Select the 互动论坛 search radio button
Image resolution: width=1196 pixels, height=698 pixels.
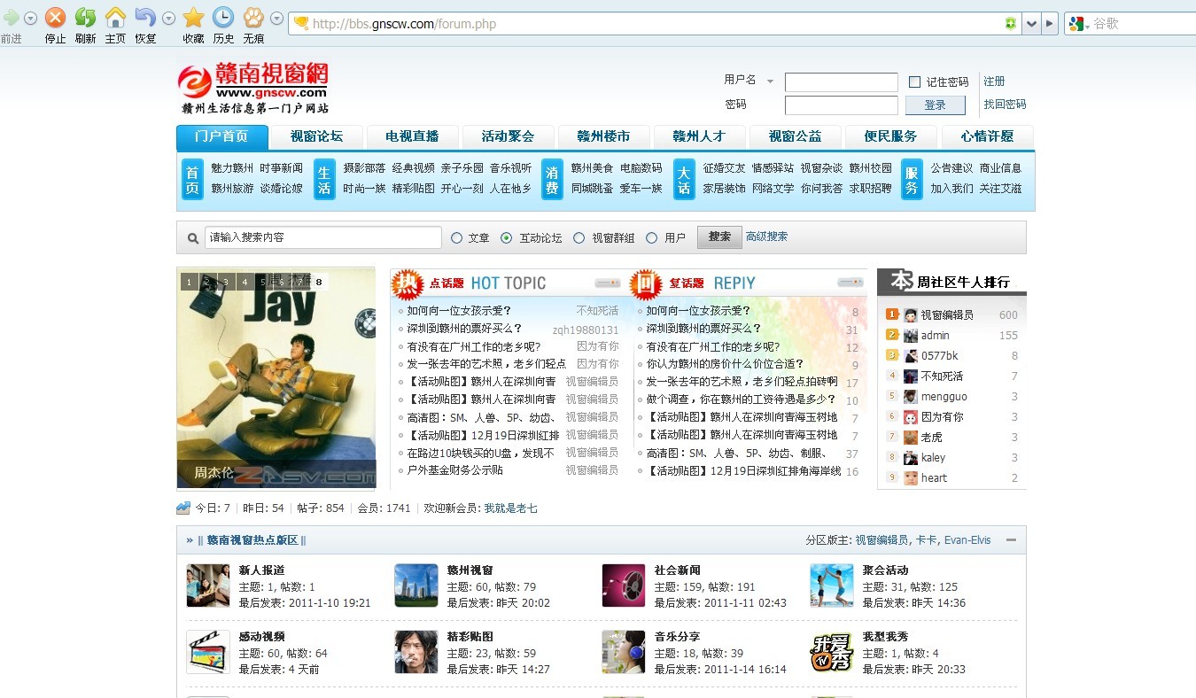507,238
